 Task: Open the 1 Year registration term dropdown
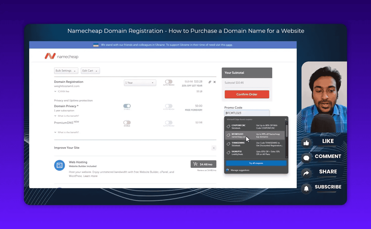tap(140, 83)
